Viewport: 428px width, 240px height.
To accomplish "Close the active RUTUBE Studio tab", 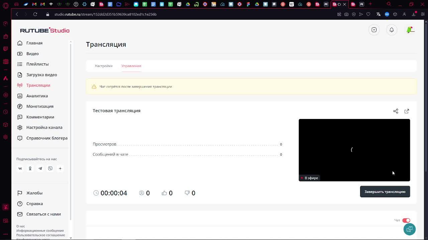I will [x=344, y=4].
